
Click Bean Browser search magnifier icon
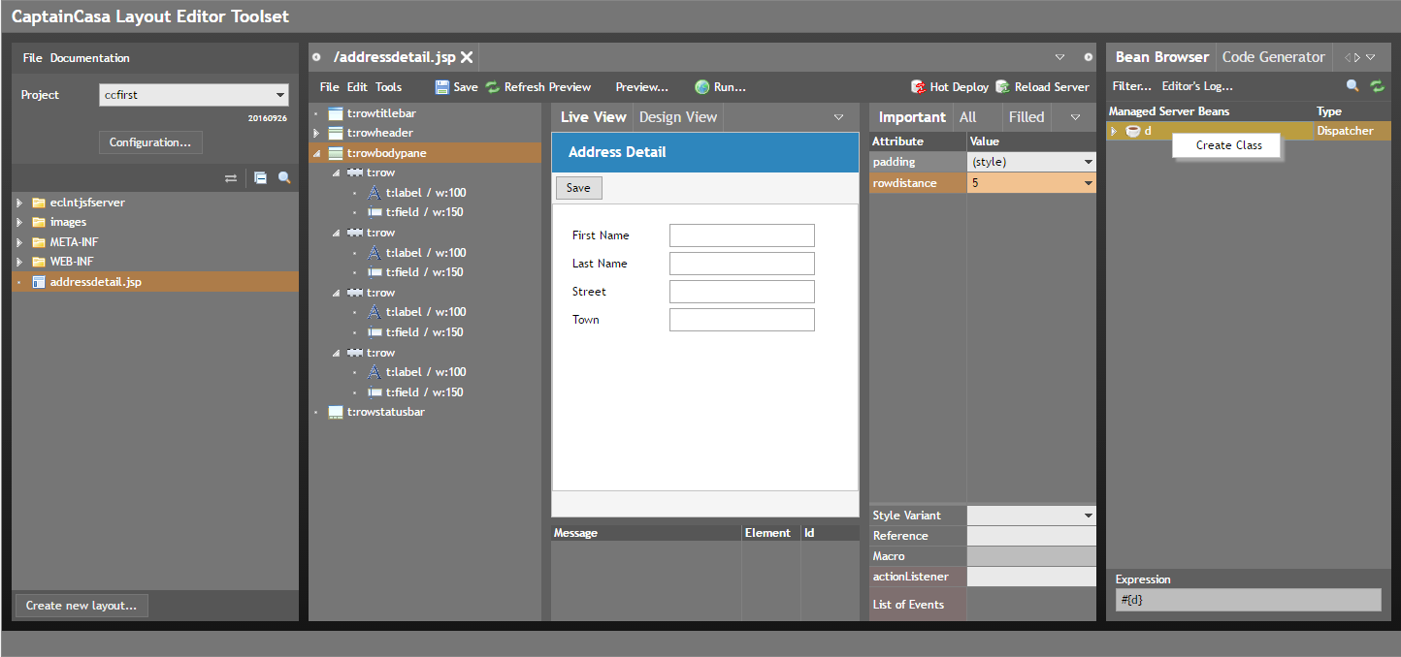(x=1352, y=86)
